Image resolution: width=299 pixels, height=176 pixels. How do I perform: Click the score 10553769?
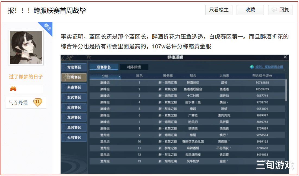[262, 89]
